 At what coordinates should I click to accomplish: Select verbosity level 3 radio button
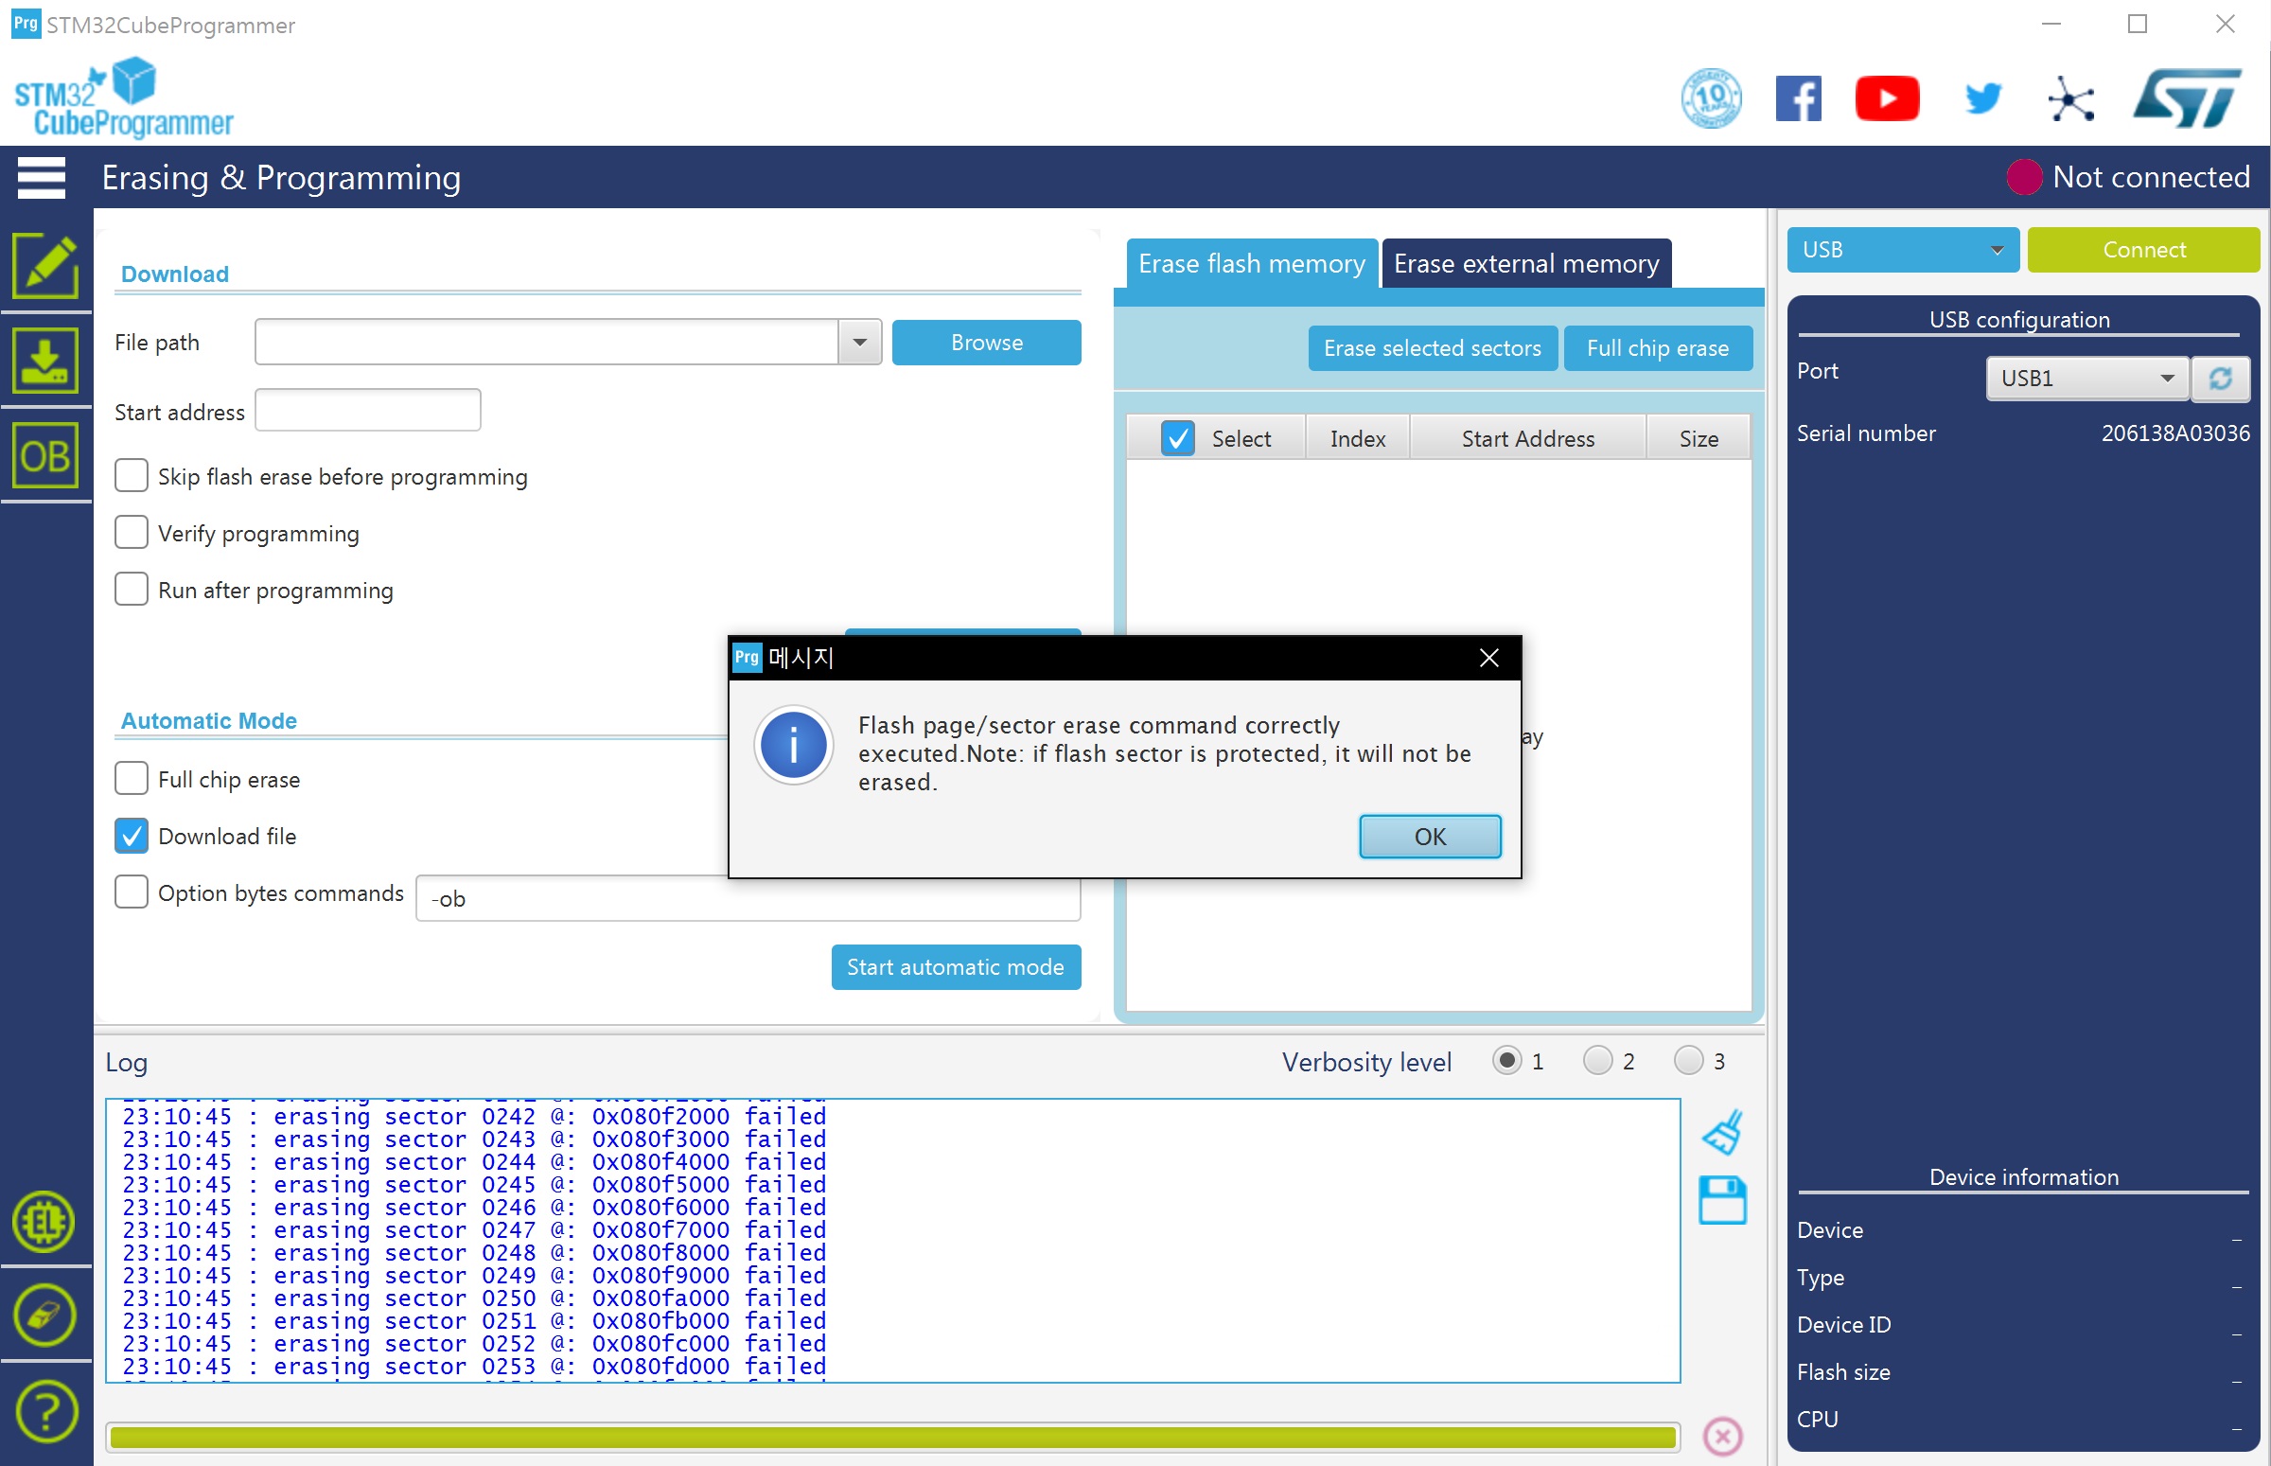(x=1687, y=1061)
